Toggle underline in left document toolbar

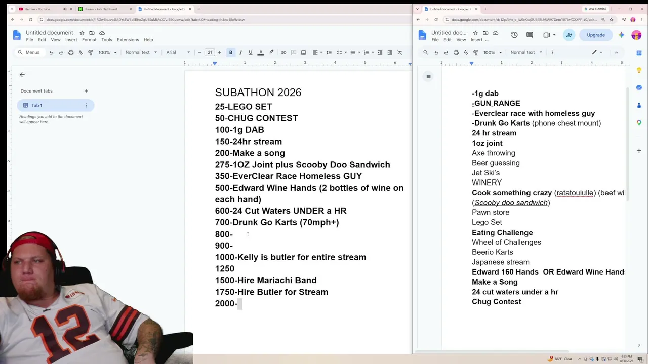[x=250, y=52]
